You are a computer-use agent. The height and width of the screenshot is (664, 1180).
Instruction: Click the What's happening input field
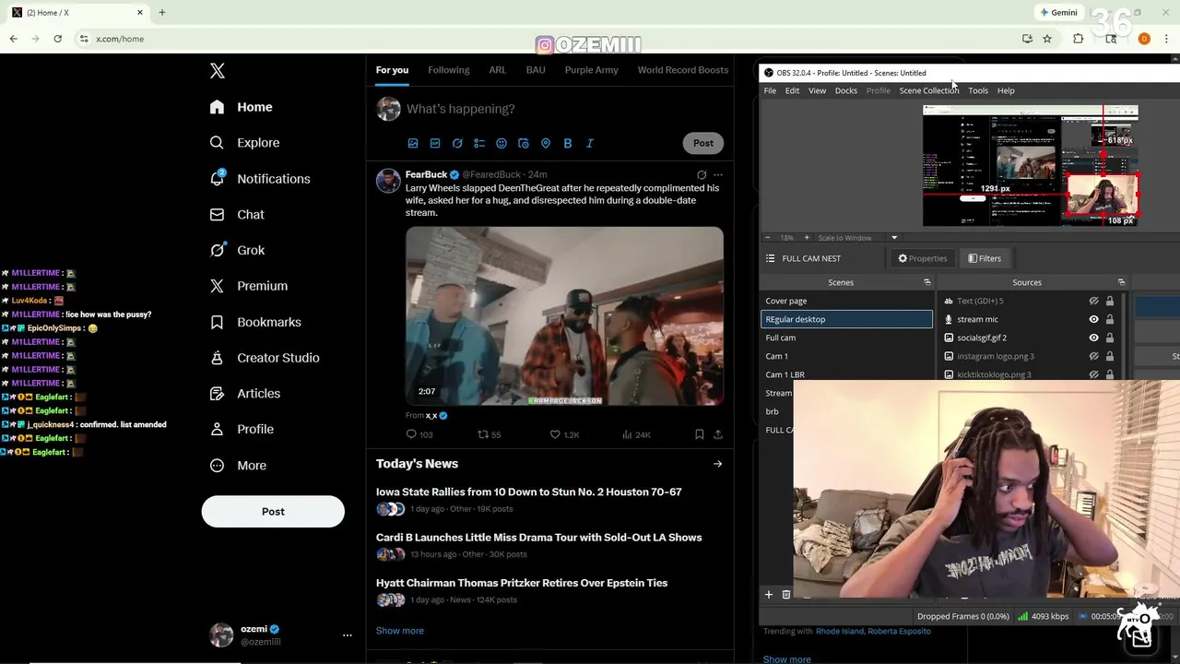(461, 109)
